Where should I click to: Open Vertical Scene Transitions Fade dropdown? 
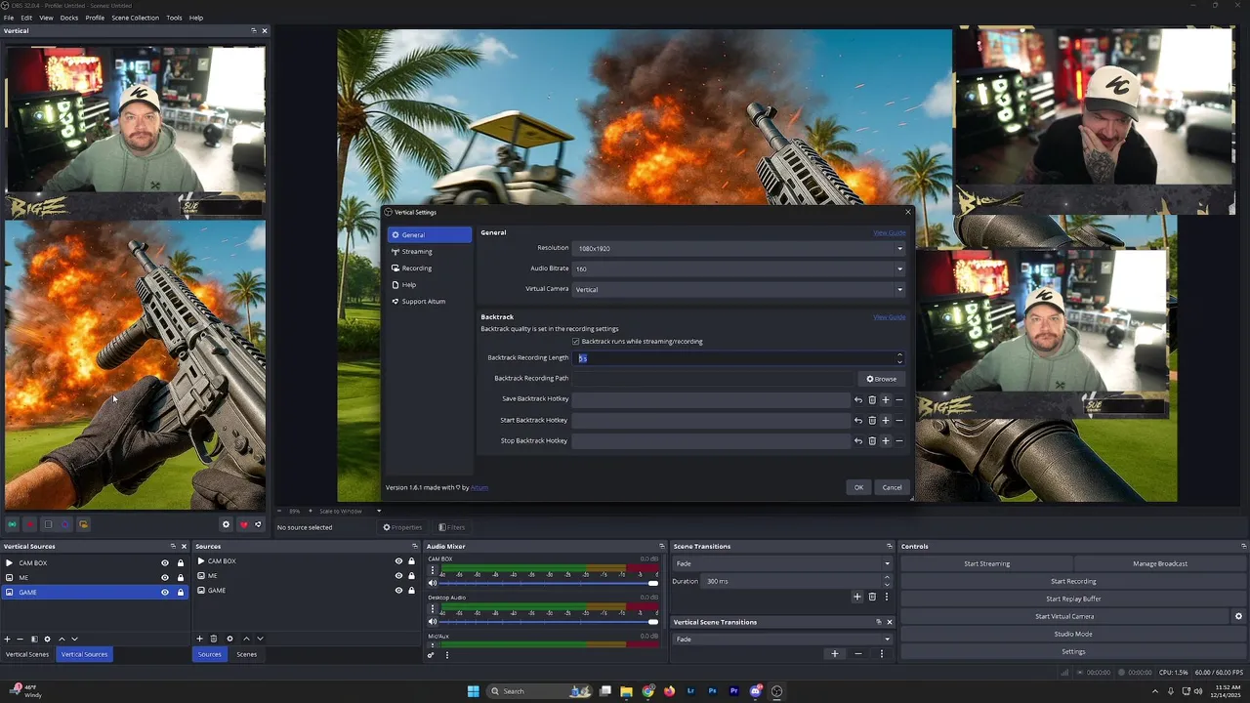pyautogui.click(x=782, y=640)
